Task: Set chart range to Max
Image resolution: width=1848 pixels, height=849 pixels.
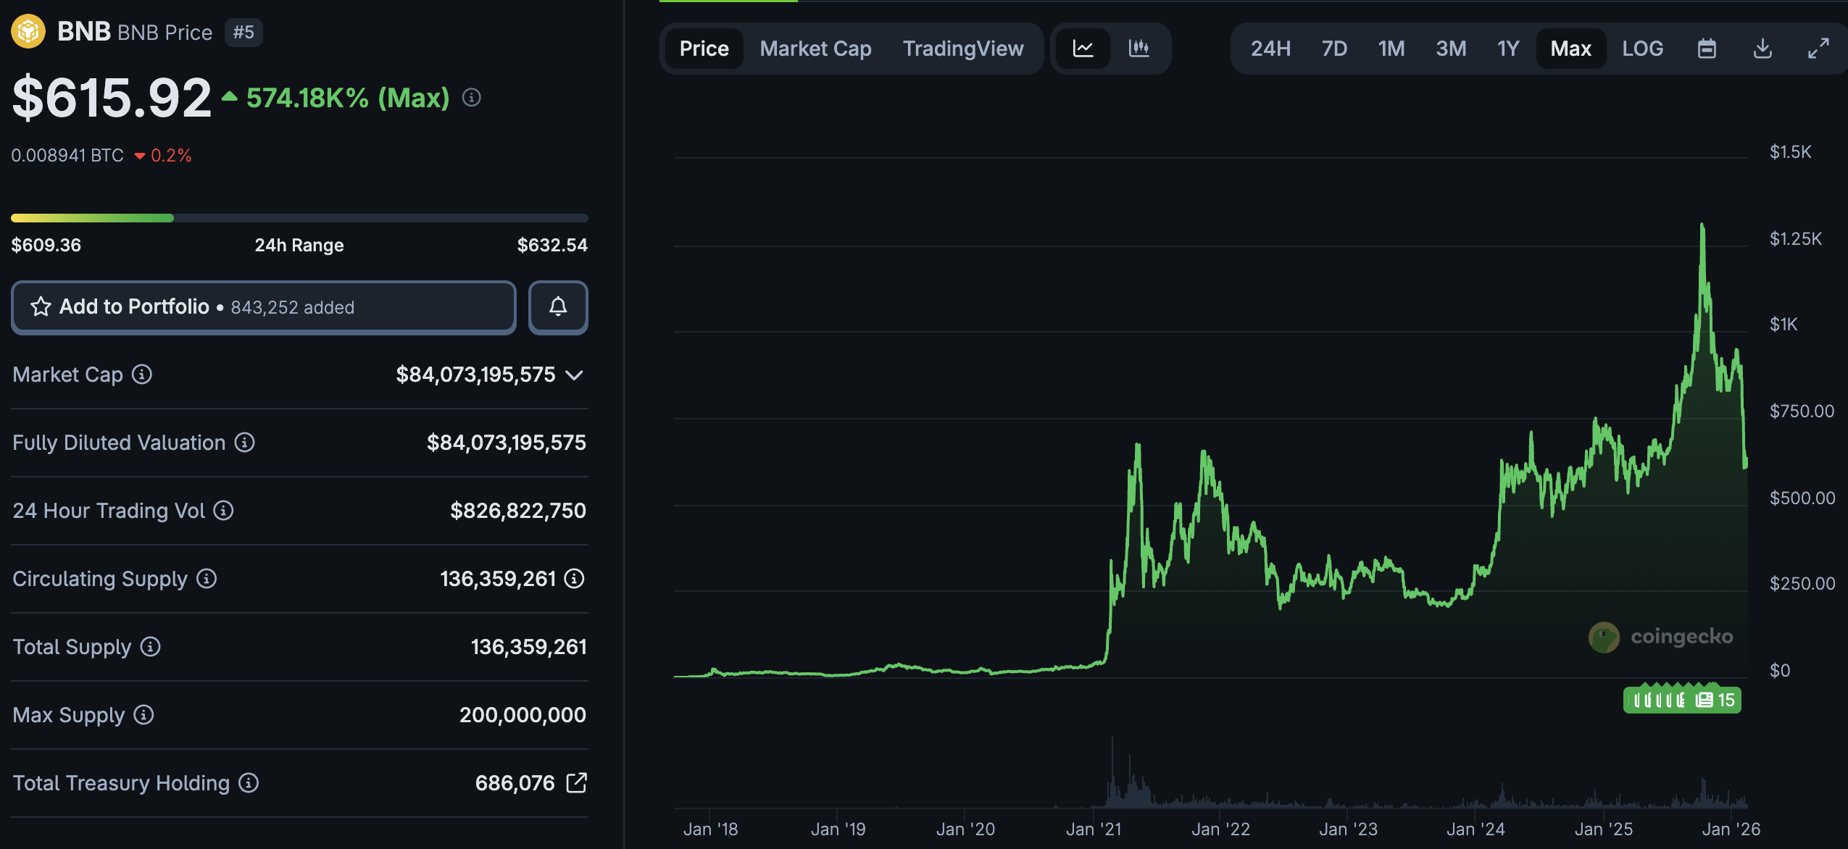Action: 1571,49
